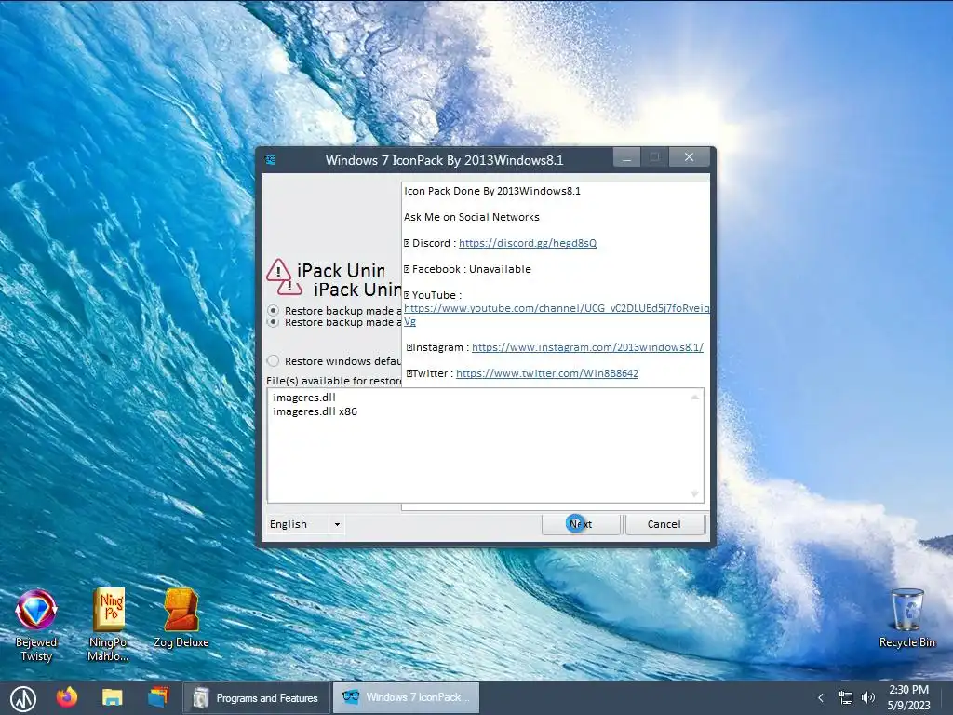Open the Store icon on taskbar

click(x=158, y=697)
